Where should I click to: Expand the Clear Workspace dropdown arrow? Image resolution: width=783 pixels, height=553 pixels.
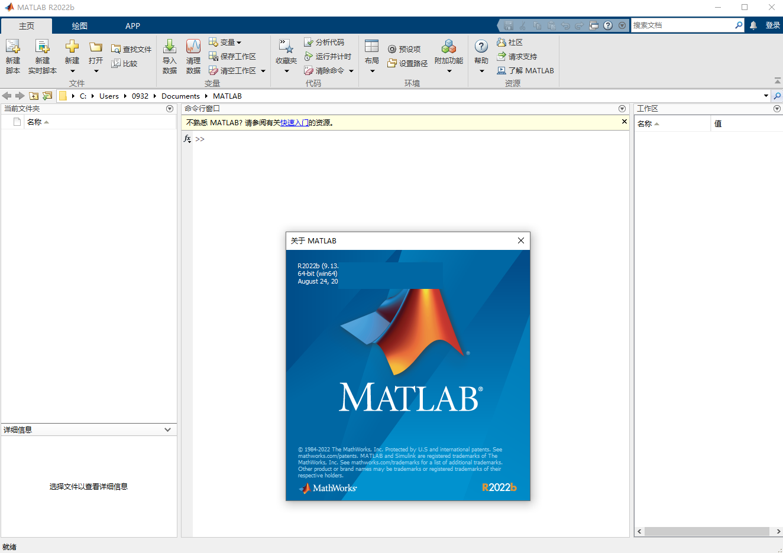pos(263,71)
